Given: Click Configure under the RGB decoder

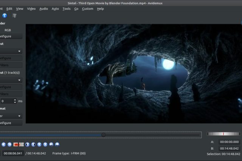Looking at the screenshot, I should (x=11, y=36).
